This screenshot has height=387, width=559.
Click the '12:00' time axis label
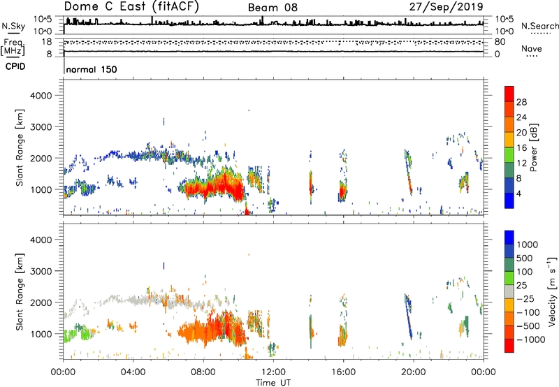pyautogui.click(x=273, y=372)
